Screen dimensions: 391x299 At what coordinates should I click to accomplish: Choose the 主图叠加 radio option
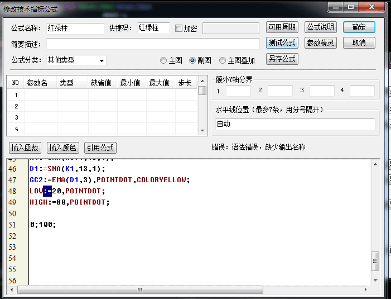click(x=223, y=60)
